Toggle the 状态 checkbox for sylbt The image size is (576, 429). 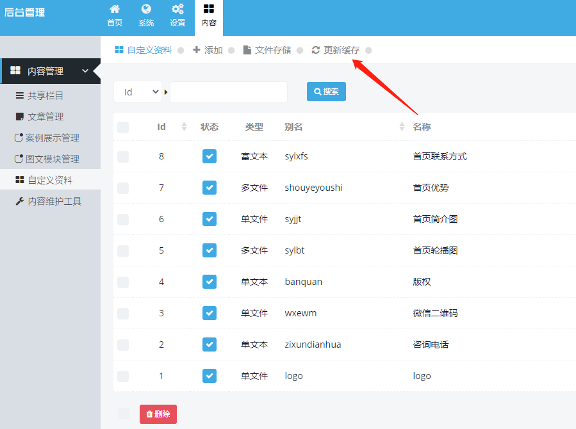(210, 250)
